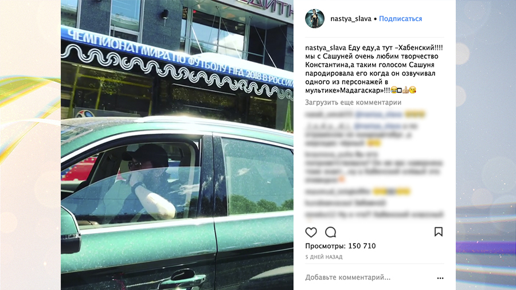The image size is (516, 290).
Task: Open comments via speech bubble icon
Action: click(330, 233)
